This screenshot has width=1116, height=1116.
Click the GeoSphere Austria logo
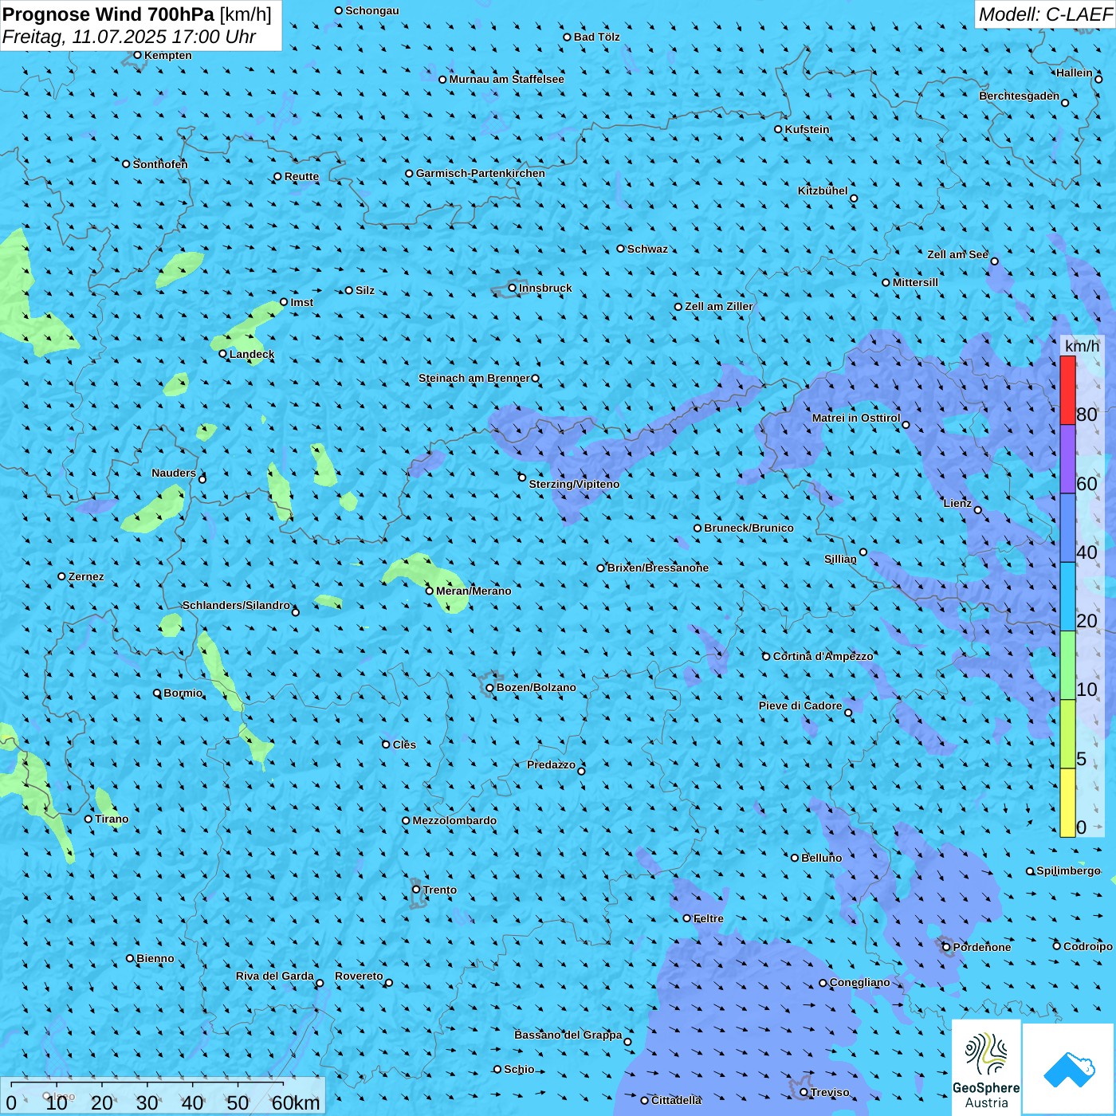click(986, 1068)
